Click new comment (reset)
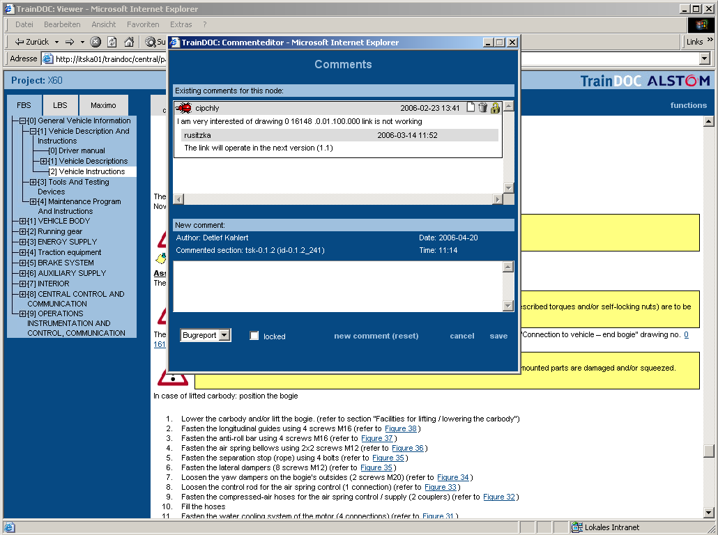Image resolution: width=718 pixels, height=535 pixels. [376, 336]
